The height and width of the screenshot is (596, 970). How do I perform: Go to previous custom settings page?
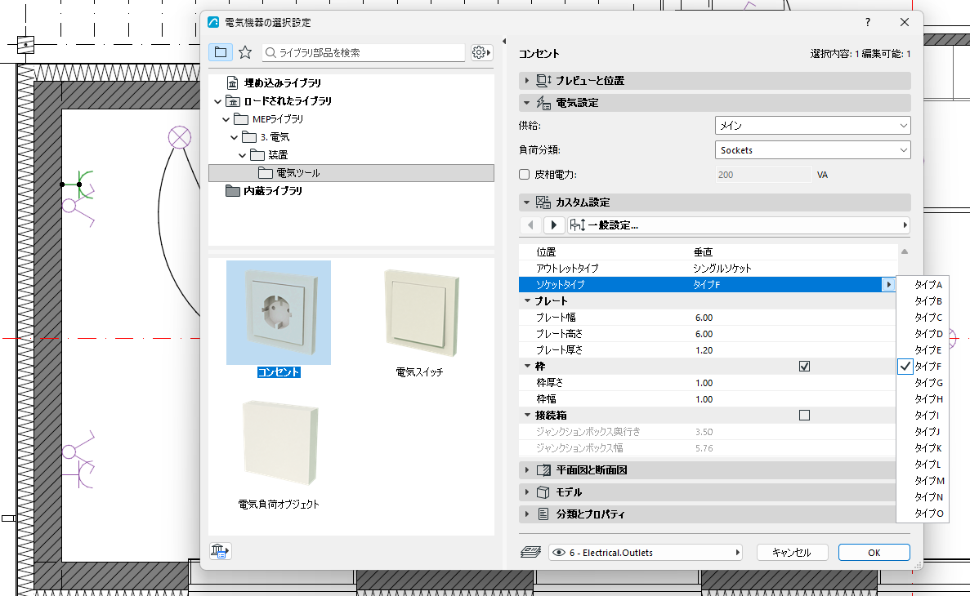[531, 225]
